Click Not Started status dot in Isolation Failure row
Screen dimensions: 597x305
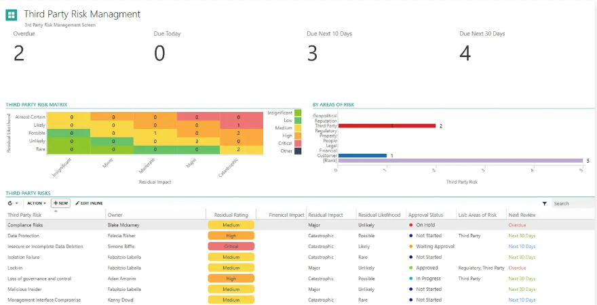(411, 257)
